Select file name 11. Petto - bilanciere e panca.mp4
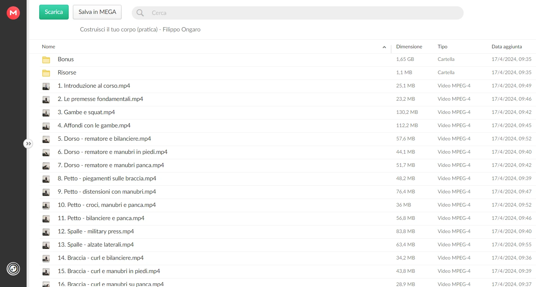The image size is (536, 287). (101, 218)
